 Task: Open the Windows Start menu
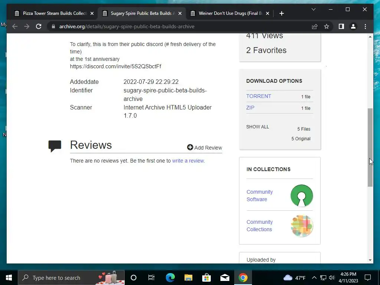9,278
